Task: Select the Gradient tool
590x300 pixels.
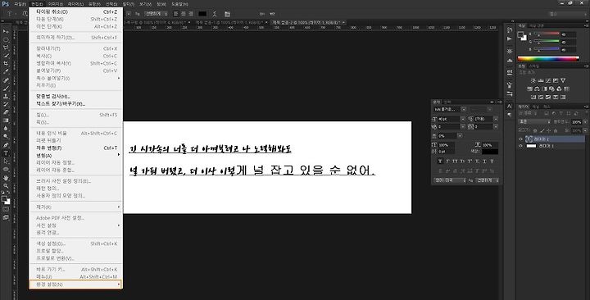Action: 6,120
